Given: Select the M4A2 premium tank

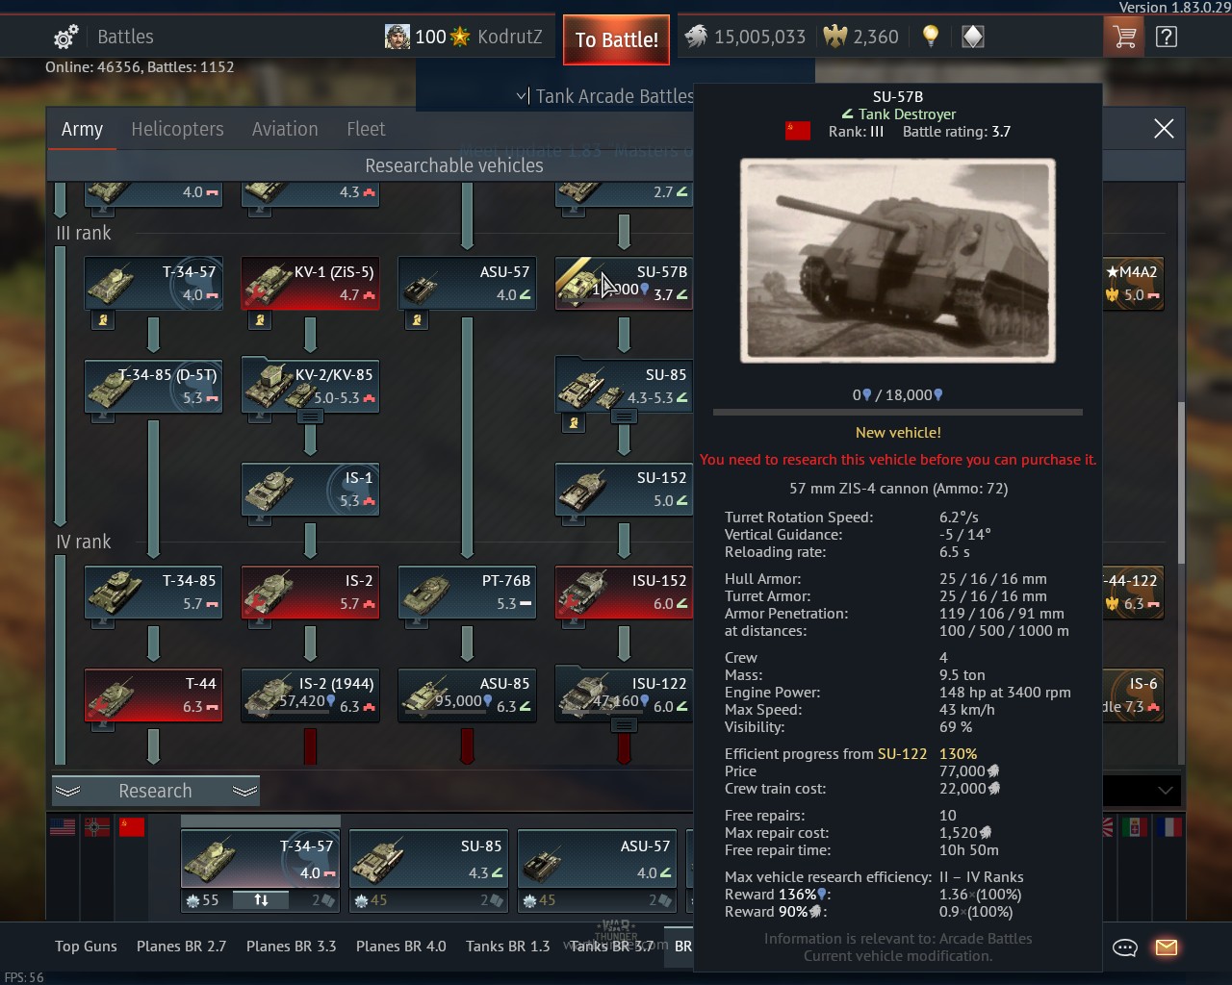Looking at the screenshot, I should 1134,283.
